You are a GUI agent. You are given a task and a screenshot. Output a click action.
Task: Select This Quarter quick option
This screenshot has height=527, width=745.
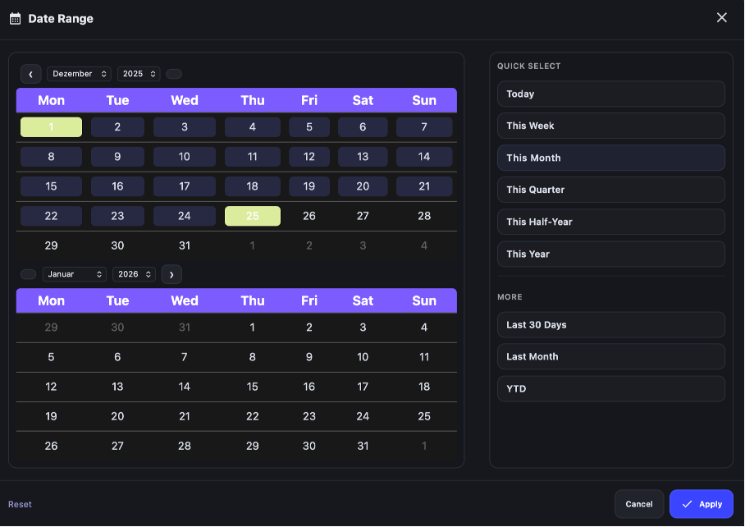[x=610, y=190]
